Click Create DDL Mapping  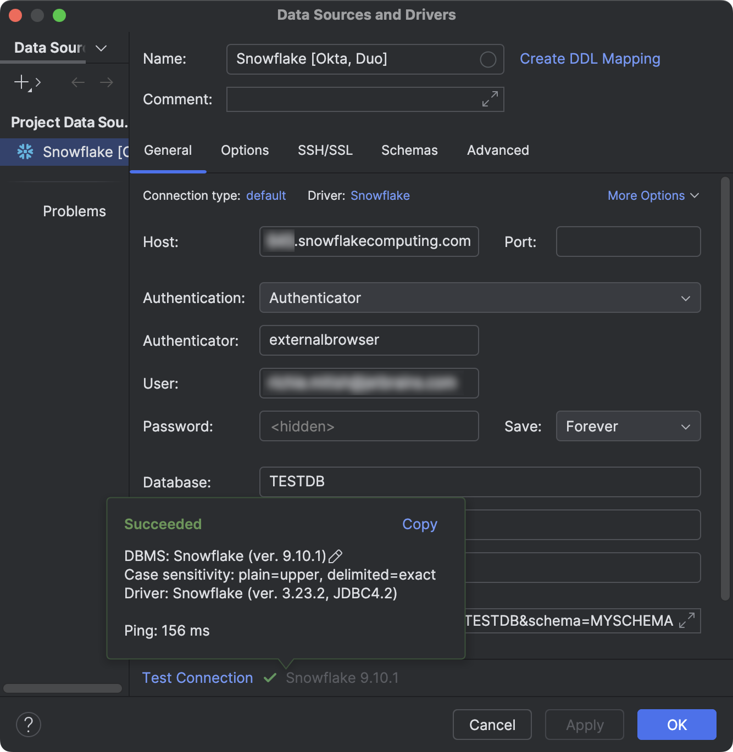pos(590,59)
